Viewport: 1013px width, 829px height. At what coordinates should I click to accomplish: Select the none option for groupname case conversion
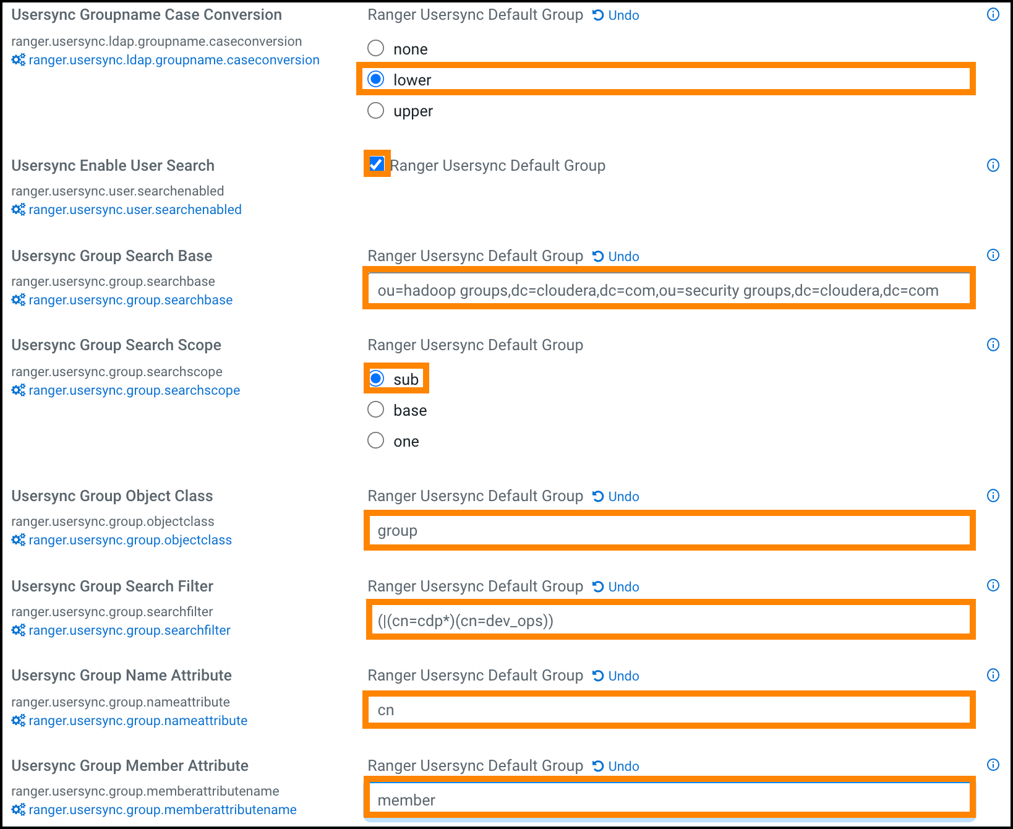pyautogui.click(x=375, y=48)
